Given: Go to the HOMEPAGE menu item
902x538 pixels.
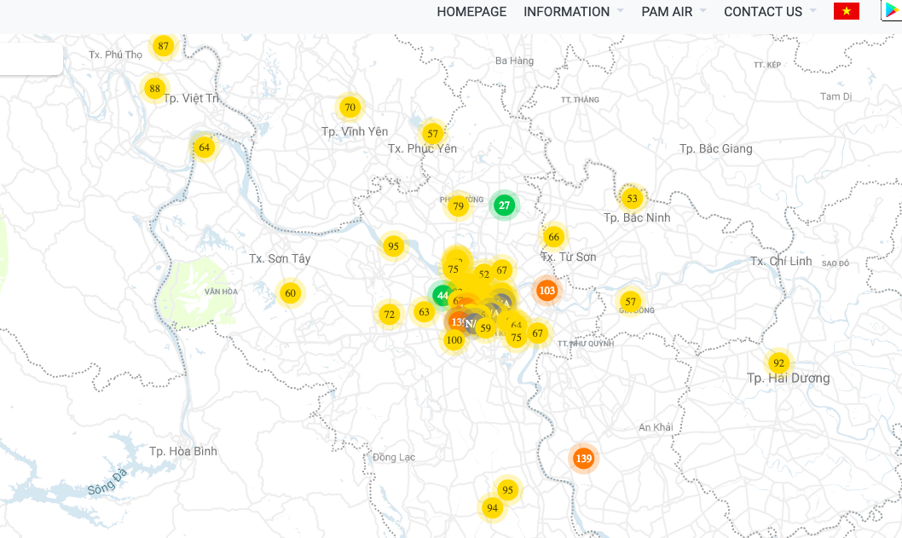Looking at the screenshot, I should point(471,12).
